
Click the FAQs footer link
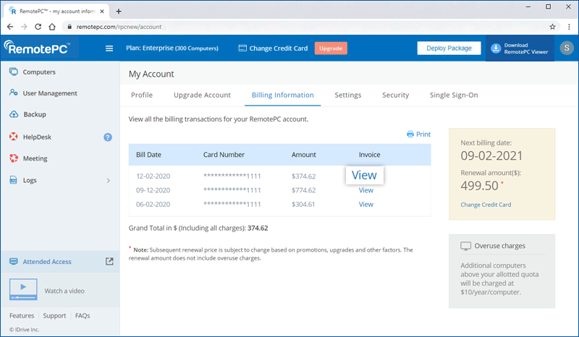pos(83,315)
